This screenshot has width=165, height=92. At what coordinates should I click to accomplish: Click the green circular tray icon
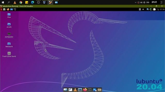151,9
